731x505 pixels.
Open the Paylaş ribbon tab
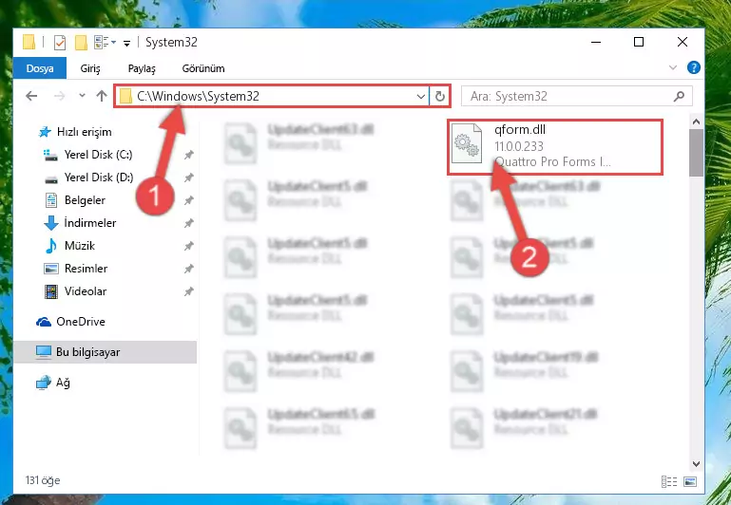[142, 68]
